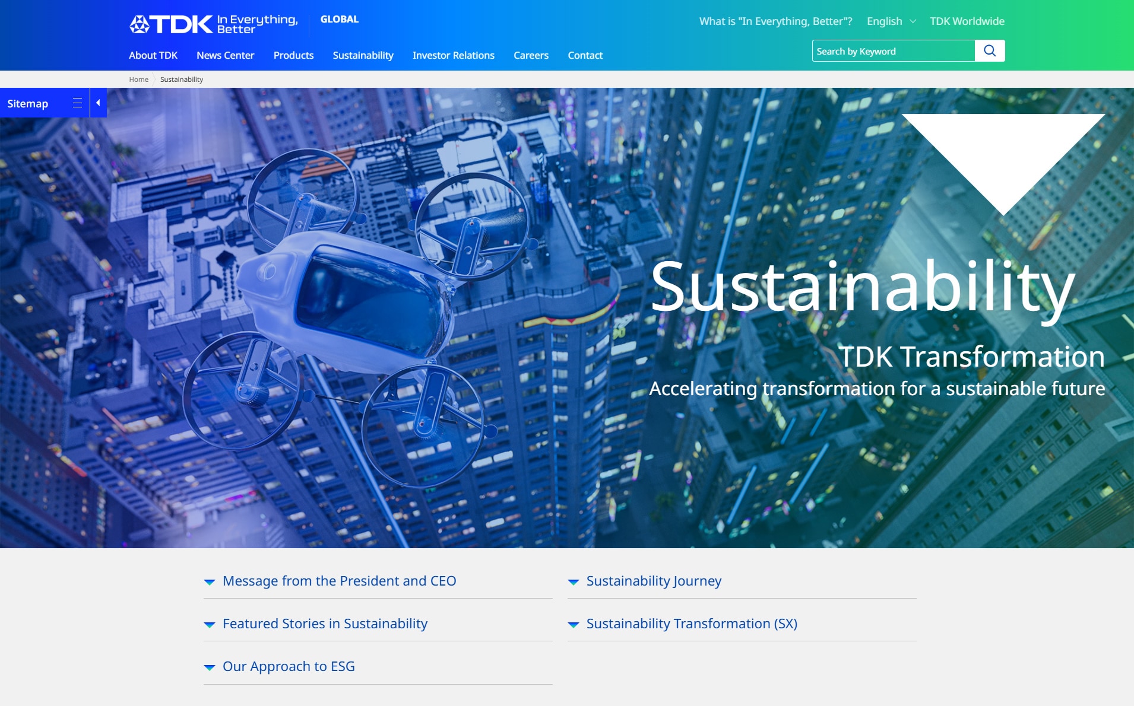Click the Sustainability breadcrumb text
This screenshot has height=706, width=1134.
point(182,79)
